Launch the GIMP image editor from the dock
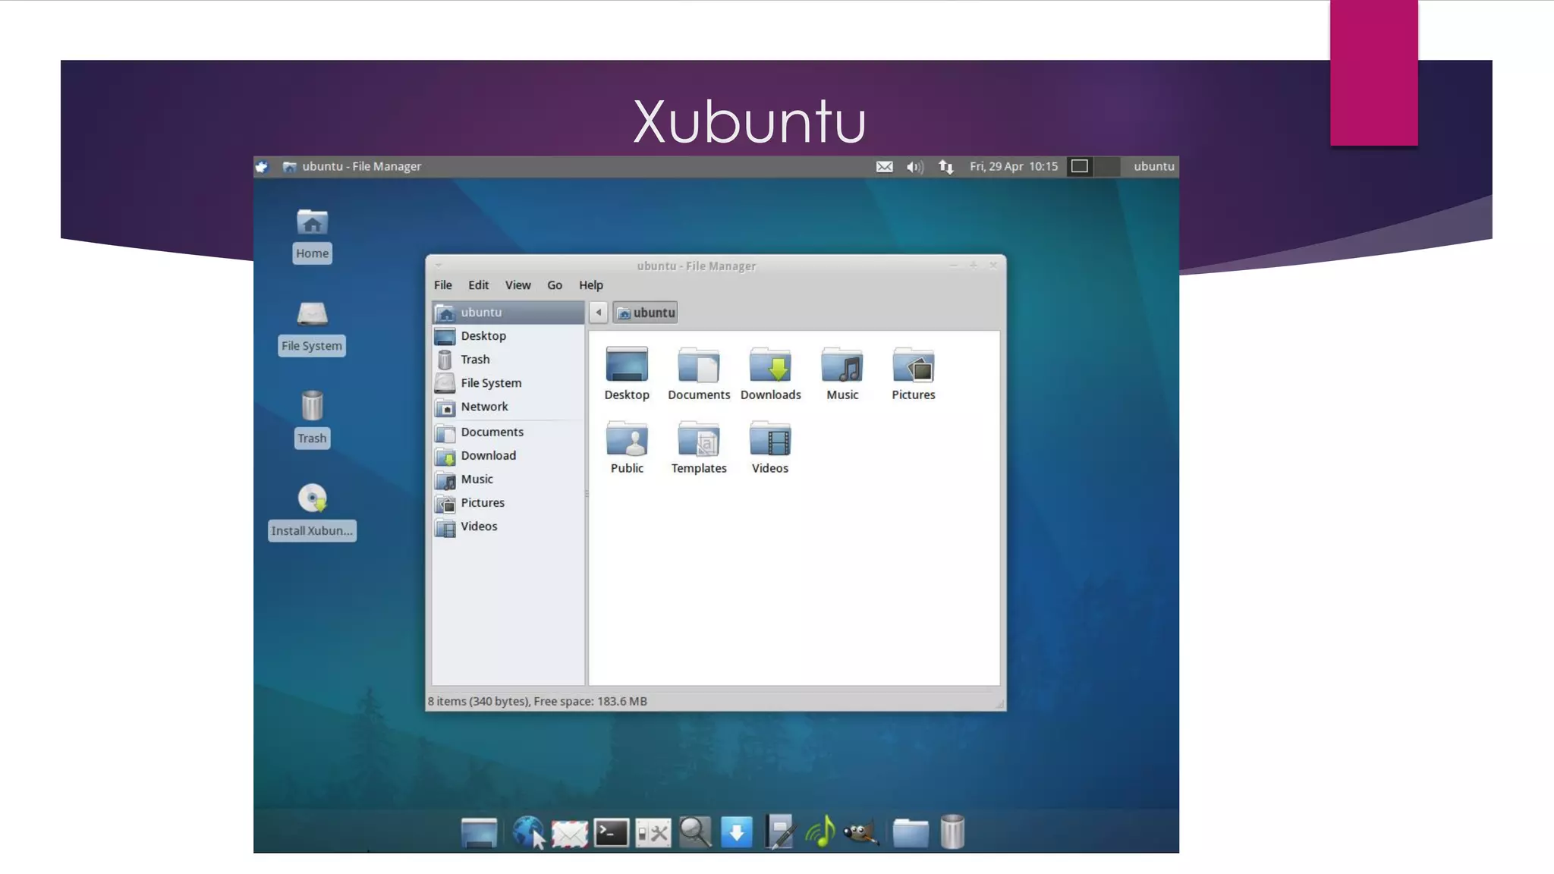Screen dimensions: 1554x874 (x=861, y=833)
